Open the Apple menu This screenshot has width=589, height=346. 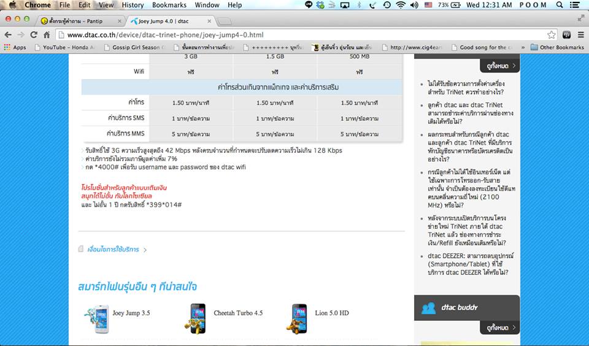pos(12,5)
